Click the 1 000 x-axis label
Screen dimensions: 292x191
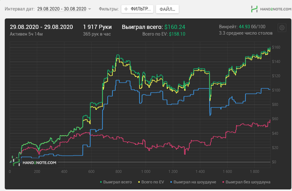point(146,171)
